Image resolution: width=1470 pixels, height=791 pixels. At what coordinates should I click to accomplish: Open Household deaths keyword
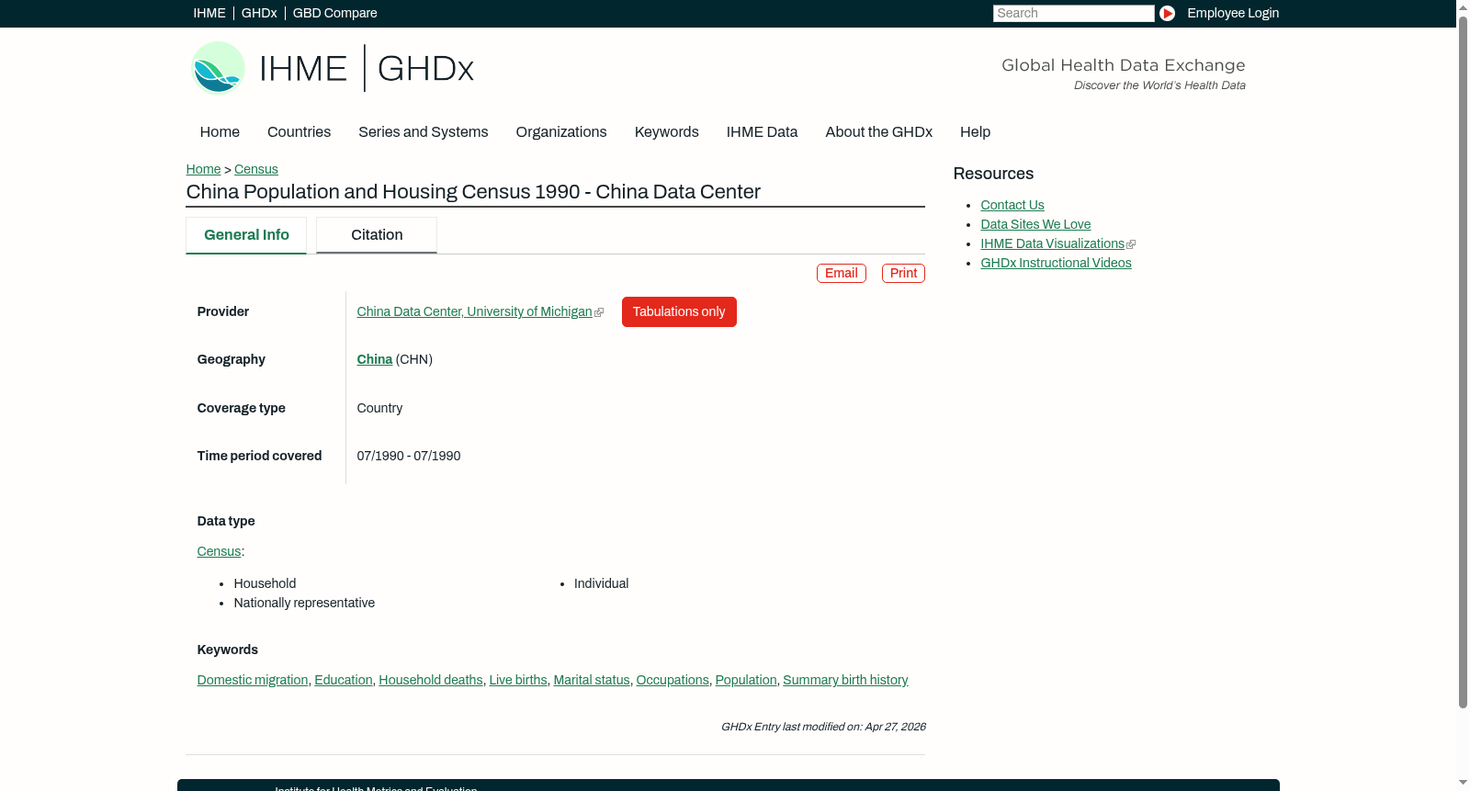431,680
